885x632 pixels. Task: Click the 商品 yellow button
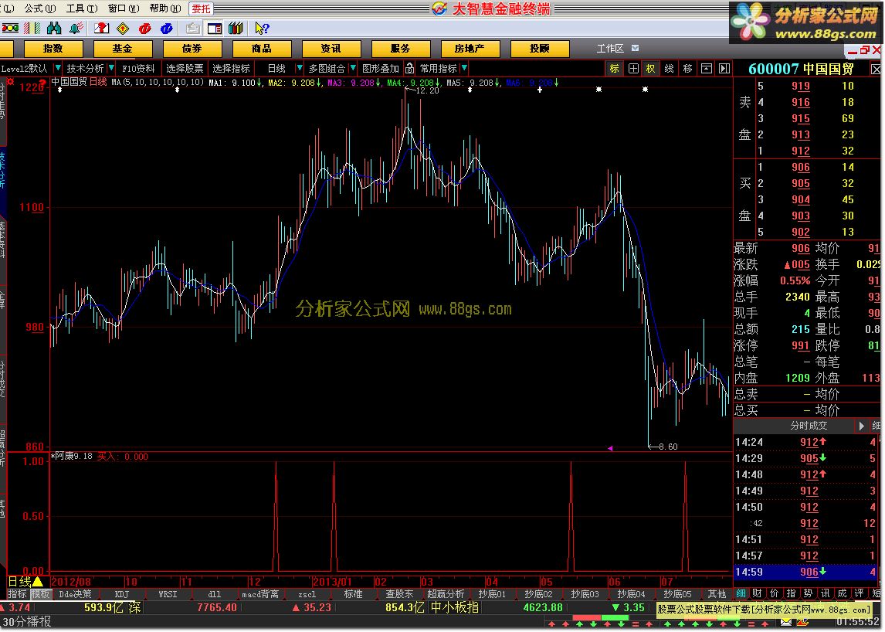tap(261, 49)
